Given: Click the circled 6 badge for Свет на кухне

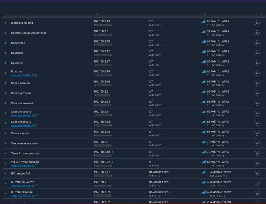Looking at the screenshot, I should coord(257,133).
